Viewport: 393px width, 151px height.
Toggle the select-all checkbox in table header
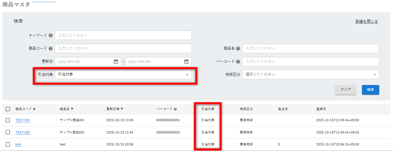click(x=8, y=109)
